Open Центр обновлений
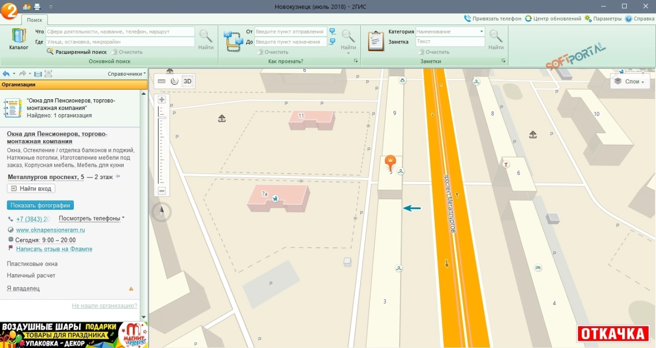The height and width of the screenshot is (348, 656). pyautogui.click(x=553, y=18)
